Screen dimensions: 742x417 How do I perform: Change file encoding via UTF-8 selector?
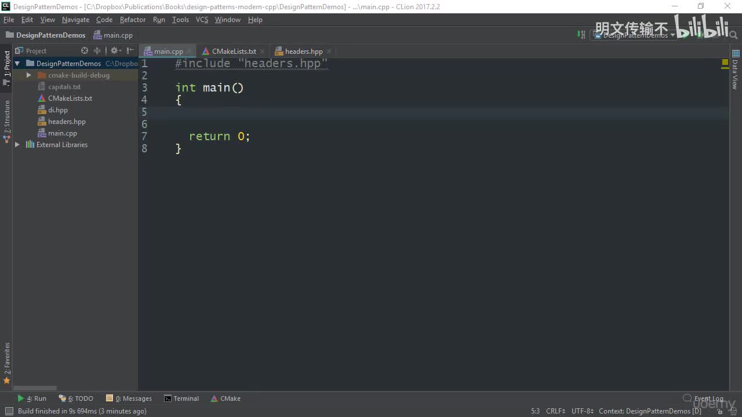[583, 411]
